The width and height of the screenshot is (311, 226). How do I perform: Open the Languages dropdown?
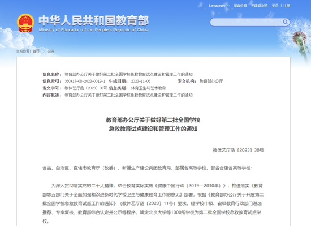point(219,6)
